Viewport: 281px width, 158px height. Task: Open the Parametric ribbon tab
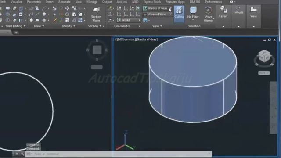34,2
